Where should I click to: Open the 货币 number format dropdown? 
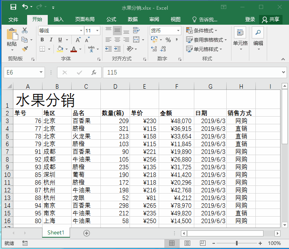point(178,31)
